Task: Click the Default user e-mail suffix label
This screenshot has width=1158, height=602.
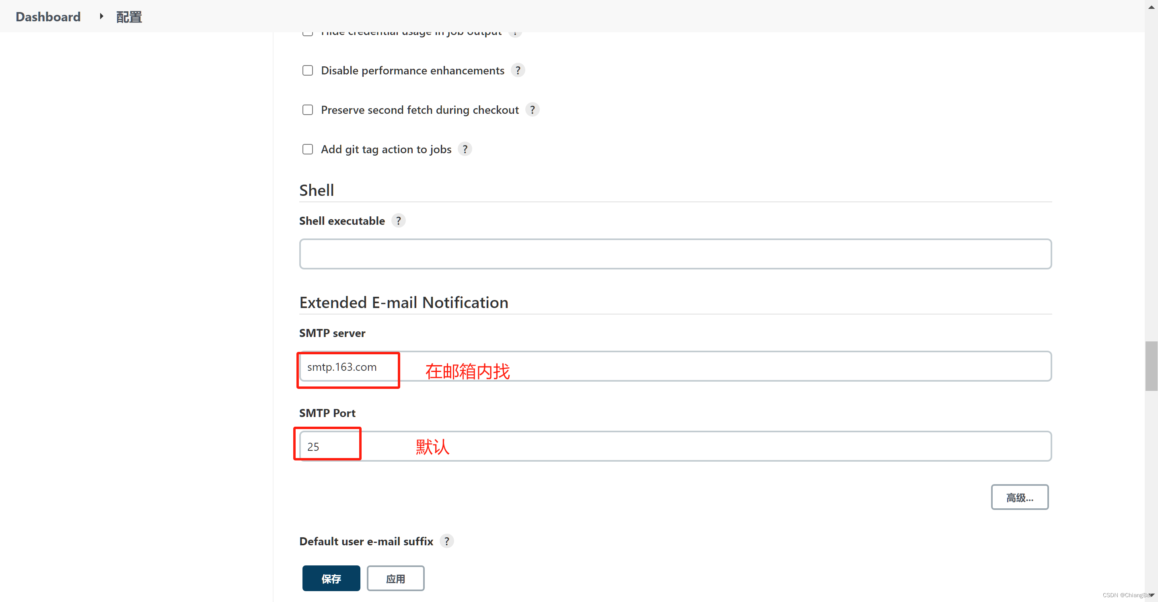Action: [x=366, y=541]
